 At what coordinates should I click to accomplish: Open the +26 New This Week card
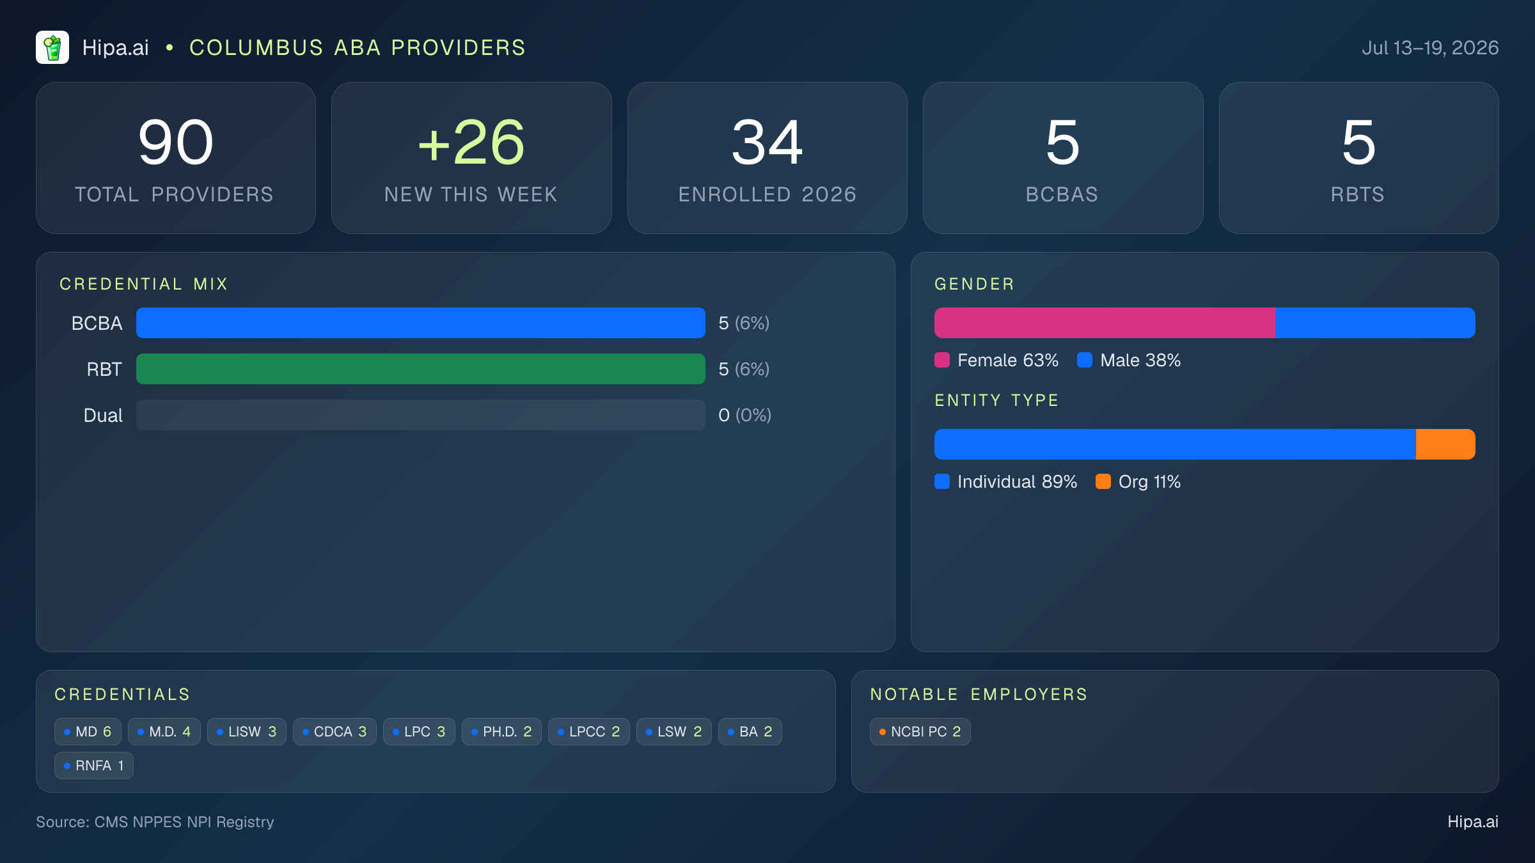471,158
